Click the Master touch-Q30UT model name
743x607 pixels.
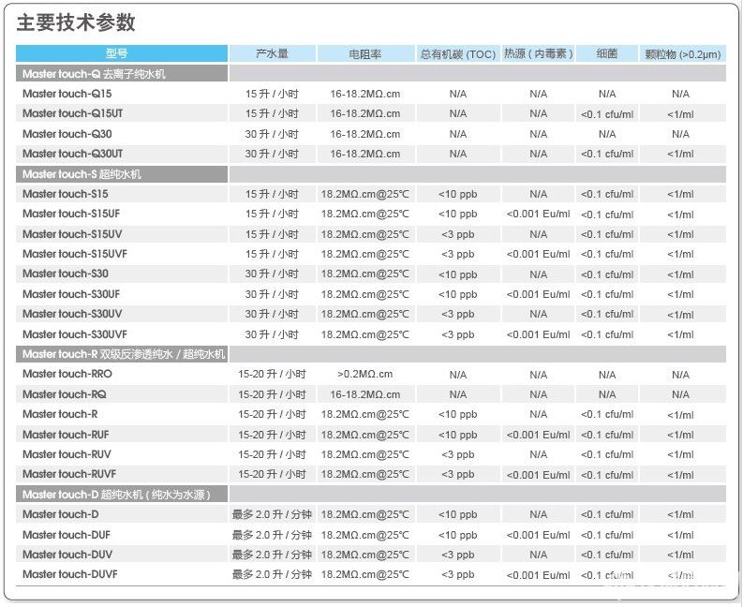click(x=73, y=154)
